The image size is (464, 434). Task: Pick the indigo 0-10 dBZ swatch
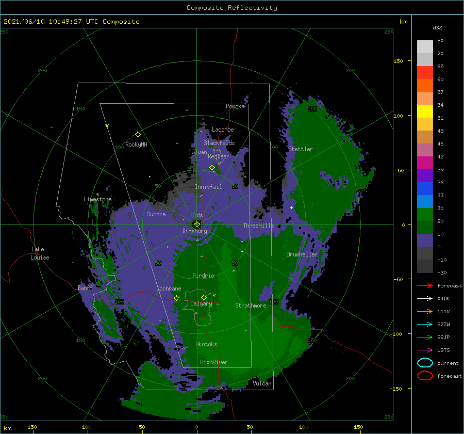tap(425, 240)
